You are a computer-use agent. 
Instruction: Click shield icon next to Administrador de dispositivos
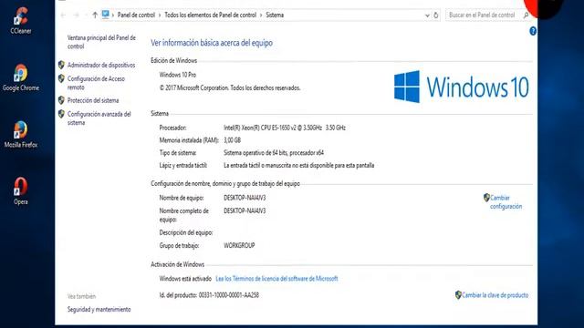click(61, 65)
